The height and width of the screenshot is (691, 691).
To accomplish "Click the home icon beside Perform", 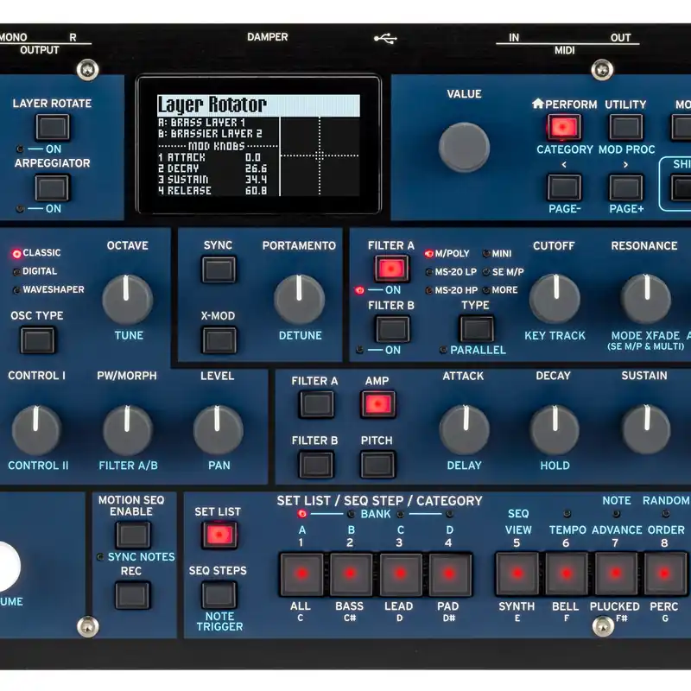I will pos(537,104).
